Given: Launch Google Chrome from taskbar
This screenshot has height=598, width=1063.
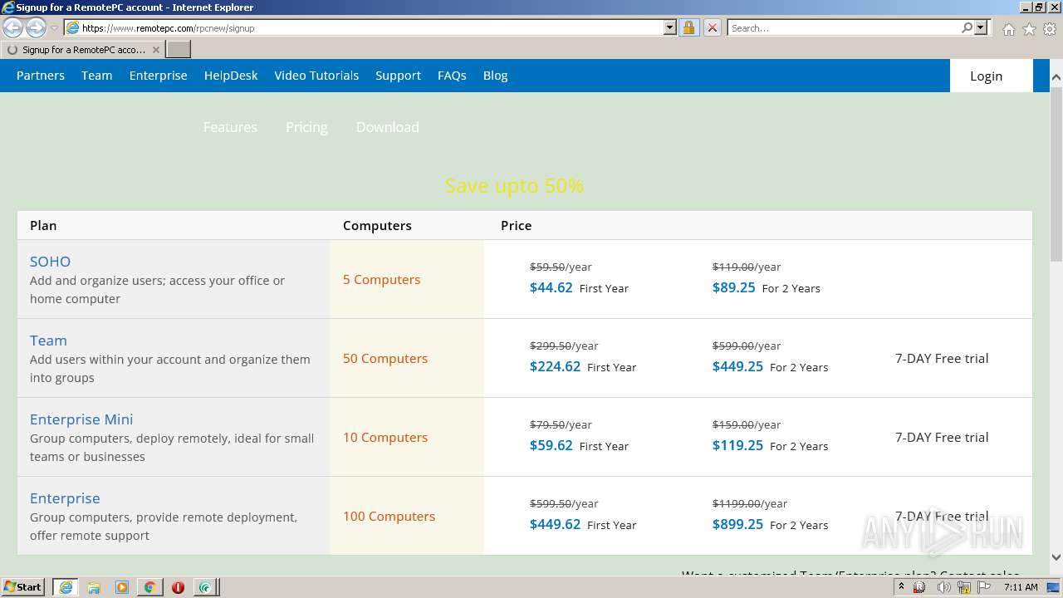Looking at the screenshot, I should (x=149, y=587).
